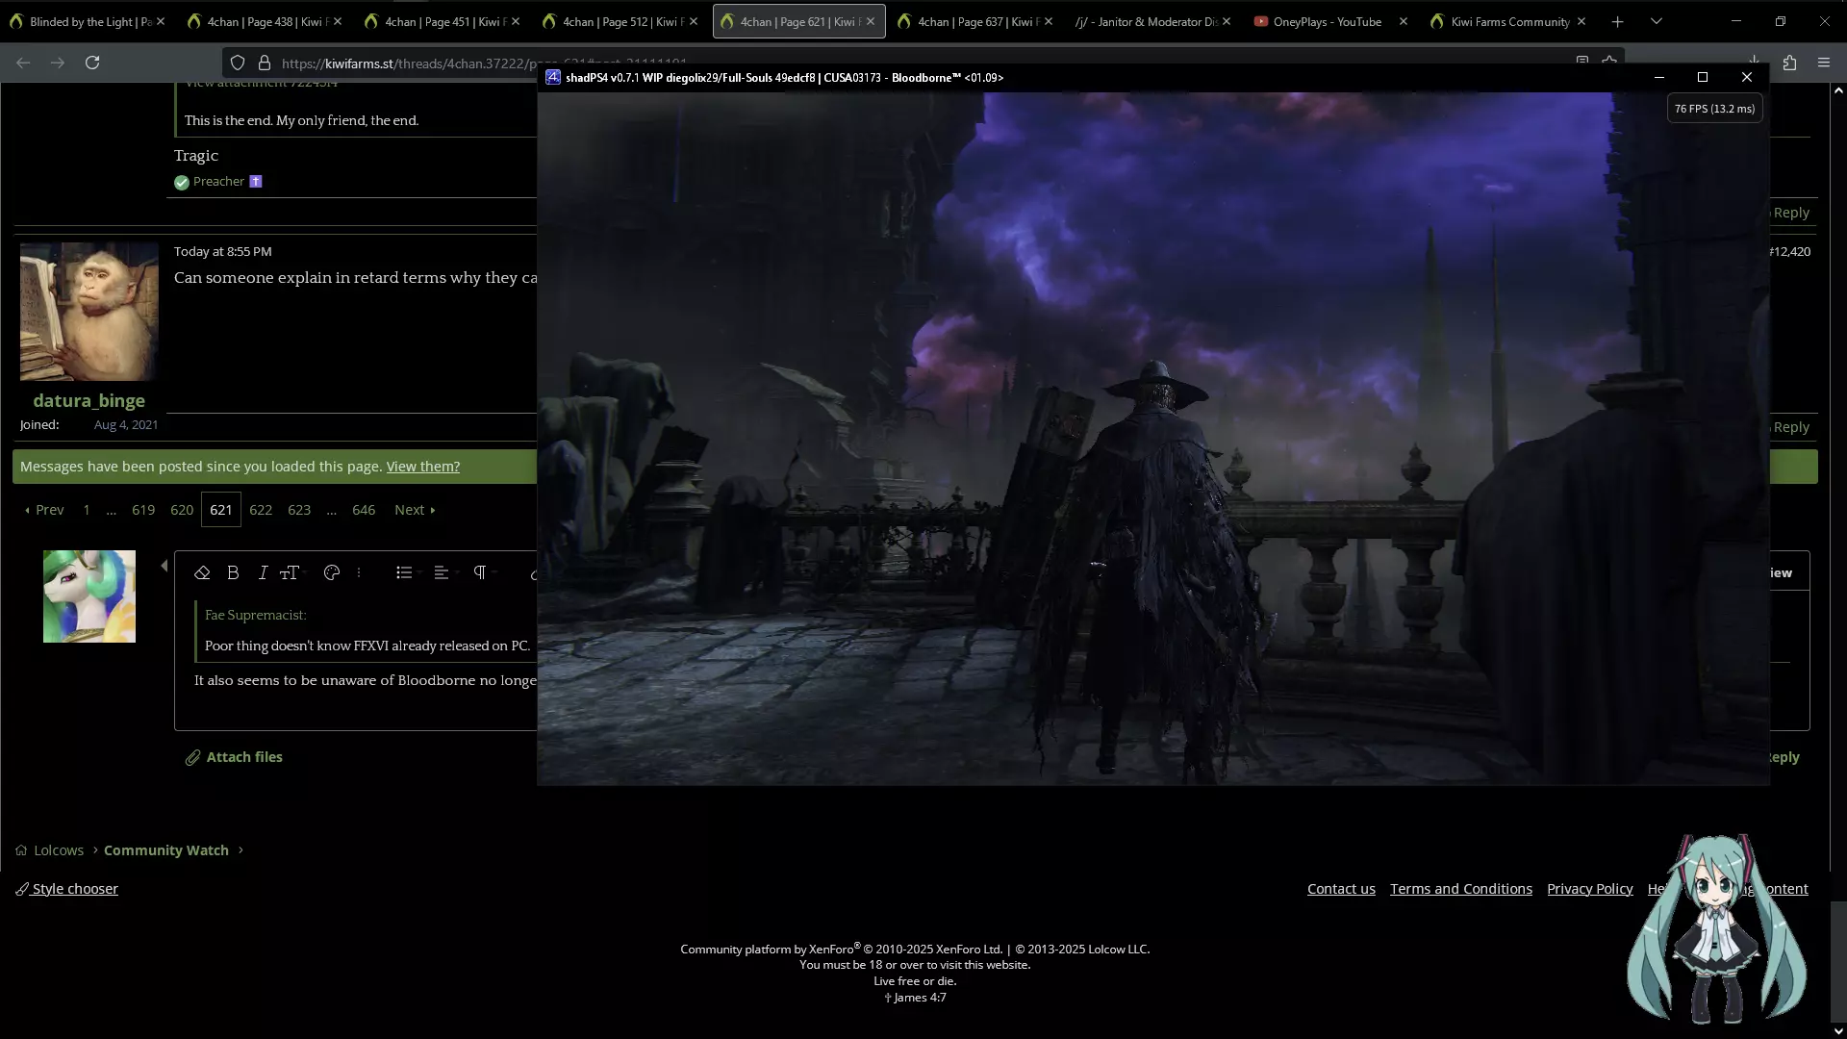The height and width of the screenshot is (1039, 1847).
Task: Open post number #12,420 link
Action: click(1790, 251)
